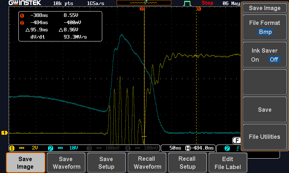Click the dV/dt 93.3MV/s value
Image resolution: width=289 pixels, height=173 pixels.
coord(75,37)
